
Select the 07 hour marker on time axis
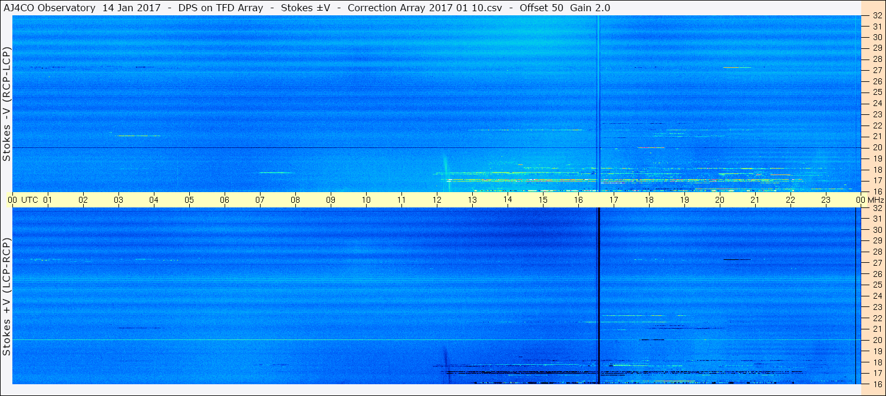pyautogui.click(x=260, y=200)
